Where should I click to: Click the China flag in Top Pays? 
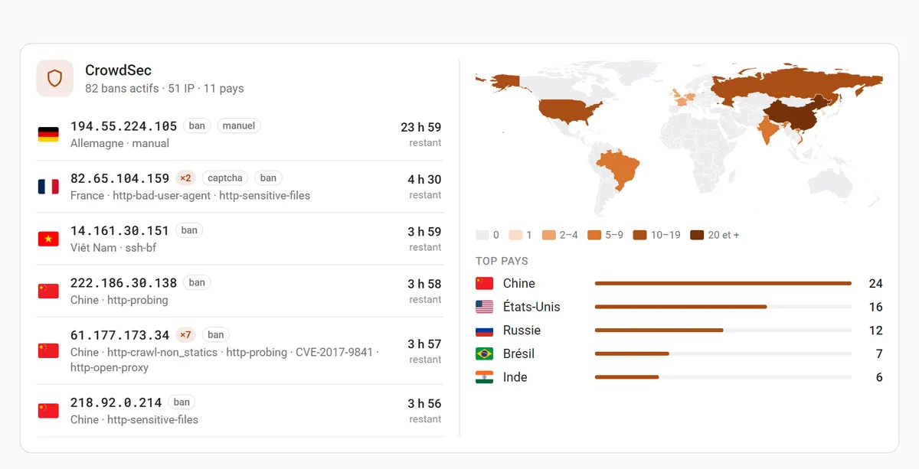485,283
